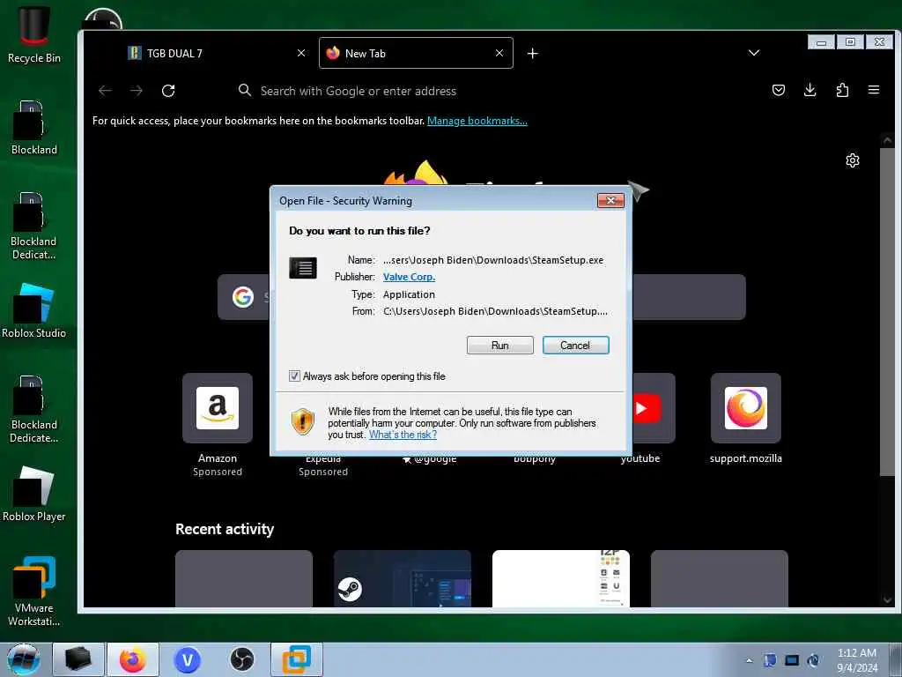The height and width of the screenshot is (677, 902).
Task: Open the Firefox extensions menu
Action: [x=842, y=91]
